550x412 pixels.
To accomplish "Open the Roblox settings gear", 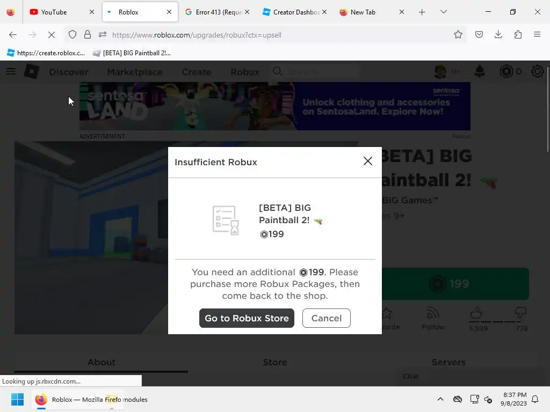I will 537,71.
